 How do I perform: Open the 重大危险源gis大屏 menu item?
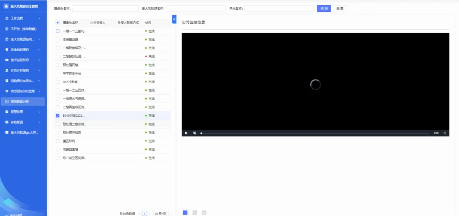tap(23, 133)
